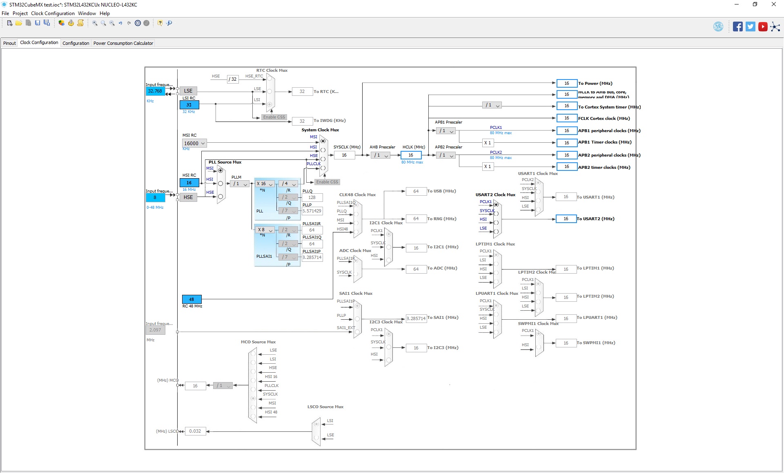
Task: Click the undo arrow on the toolbar
Action: (120, 23)
